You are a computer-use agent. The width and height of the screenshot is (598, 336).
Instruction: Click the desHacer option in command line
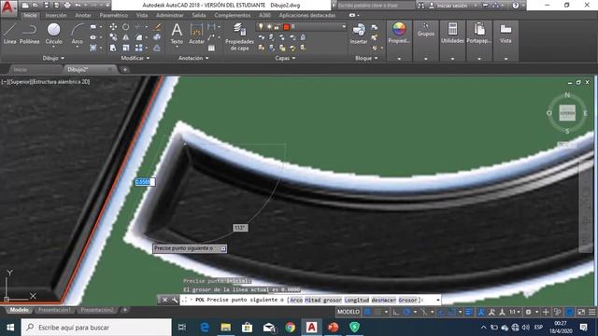coord(384,301)
